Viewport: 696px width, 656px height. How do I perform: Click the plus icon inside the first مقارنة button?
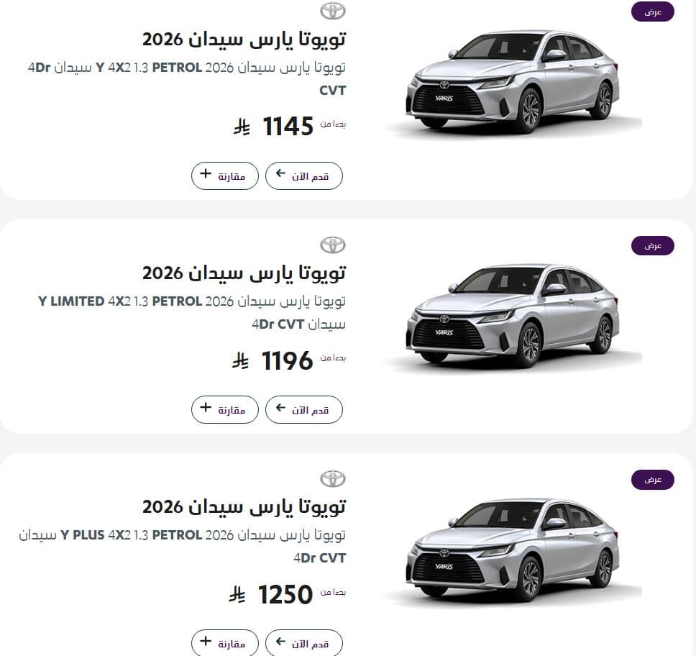coord(206,176)
